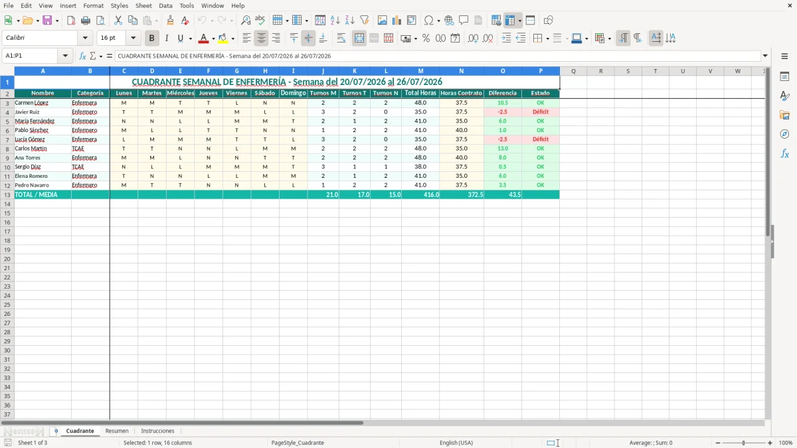Switch to the Resumen sheet tab
Screen dimensions: 797x448
click(x=117, y=431)
